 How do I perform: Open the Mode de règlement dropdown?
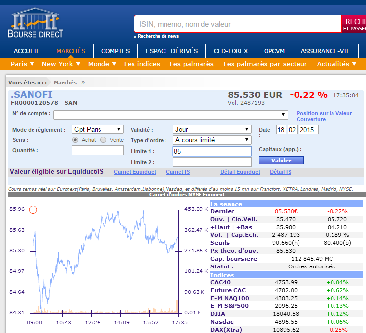pyautogui.click(x=98, y=129)
